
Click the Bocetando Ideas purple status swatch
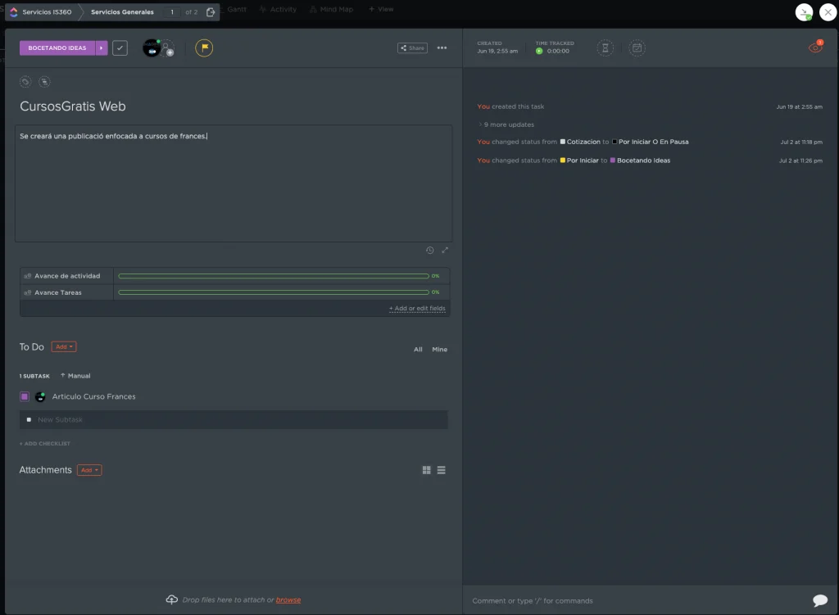click(613, 161)
